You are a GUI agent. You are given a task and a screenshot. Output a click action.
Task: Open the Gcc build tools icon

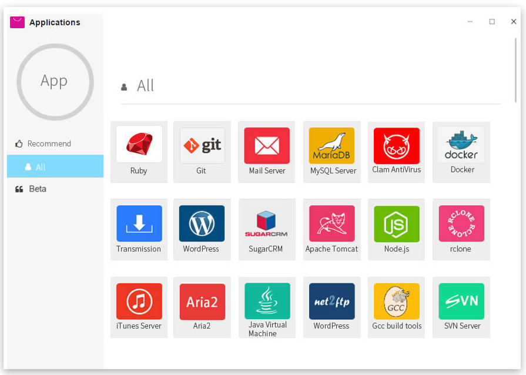pos(397,301)
